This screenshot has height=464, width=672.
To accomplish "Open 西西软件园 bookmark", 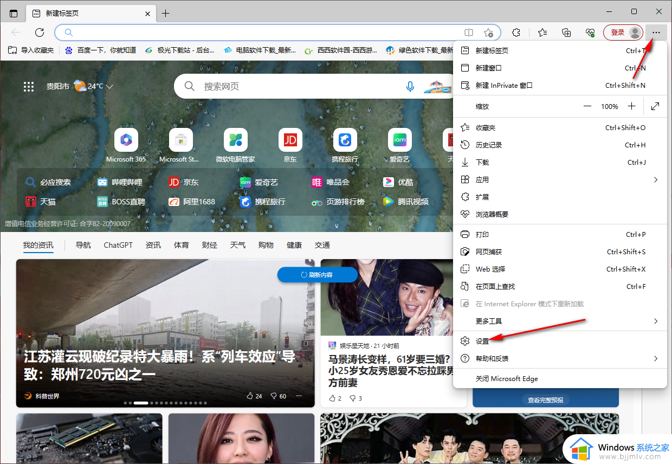I will tap(340, 50).
